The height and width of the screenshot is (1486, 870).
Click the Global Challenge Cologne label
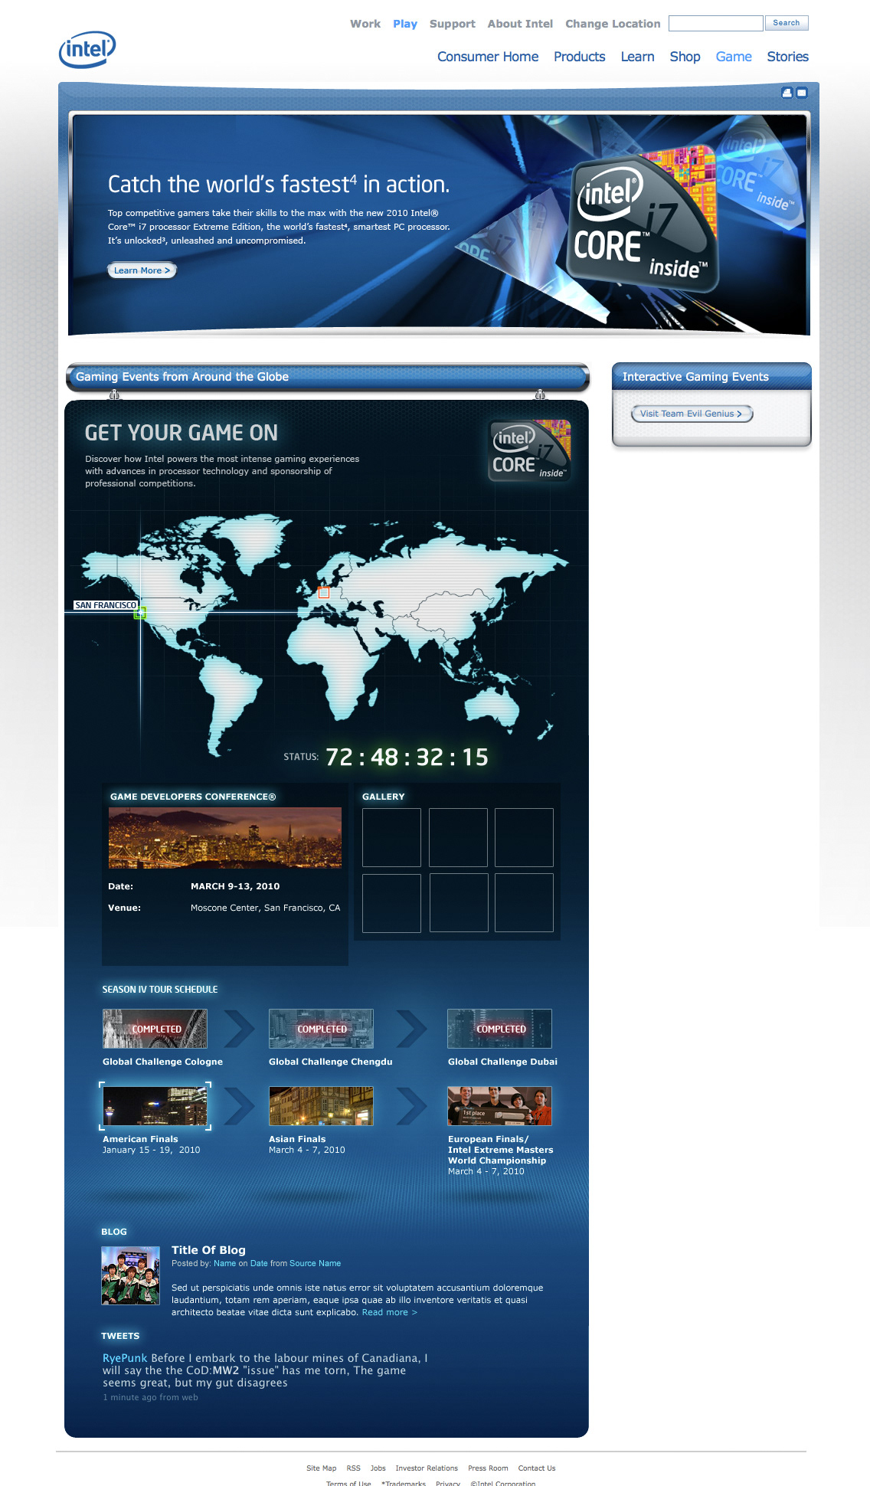pyautogui.click(x=162, y=1062)
